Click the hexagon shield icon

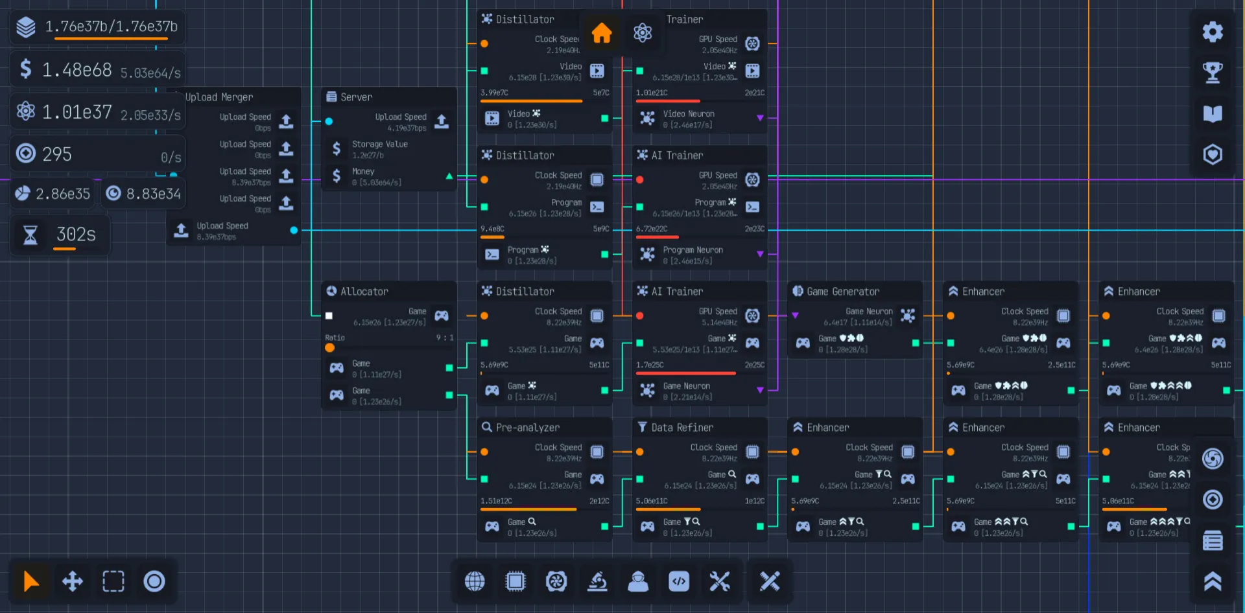coord(1212,154)
